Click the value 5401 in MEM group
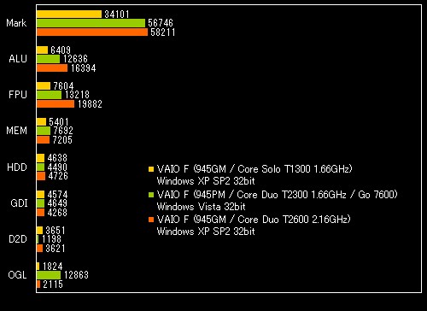This screenshot has width=427, height=311. coord(59,122)
